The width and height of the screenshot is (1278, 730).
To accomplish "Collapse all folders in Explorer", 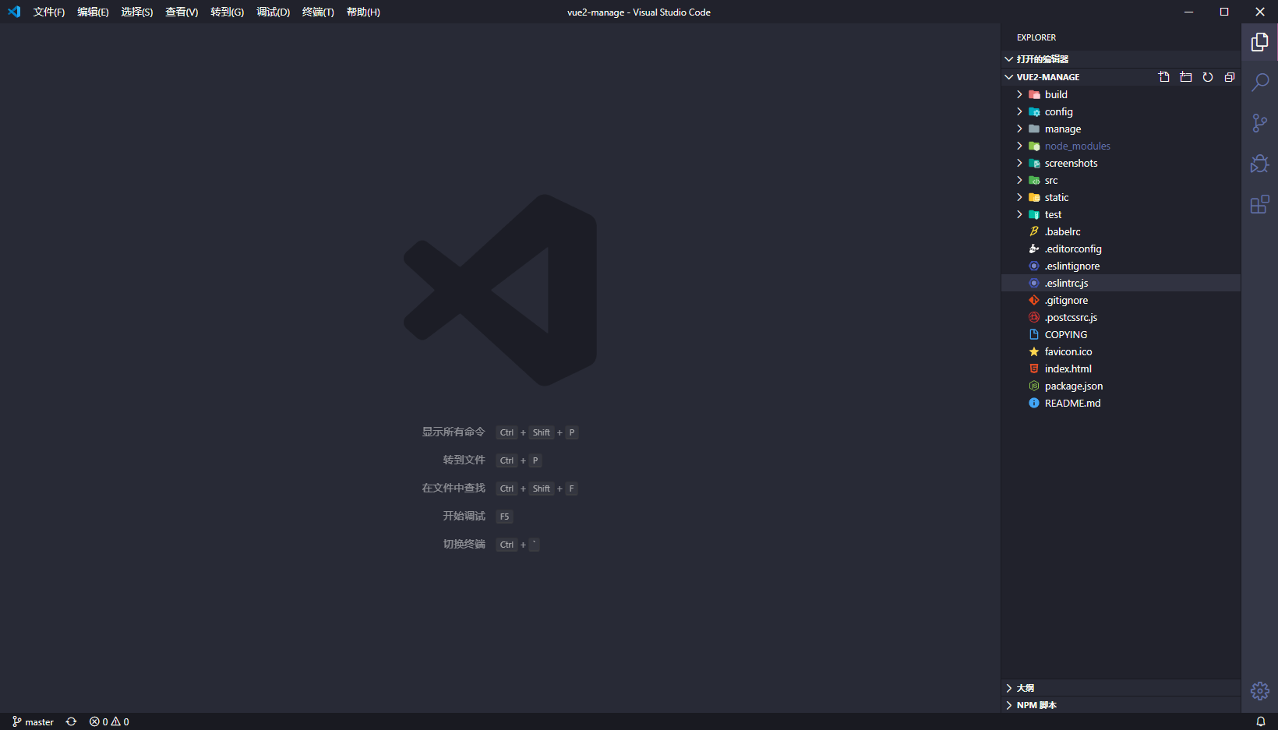I will coord(1230,76).
